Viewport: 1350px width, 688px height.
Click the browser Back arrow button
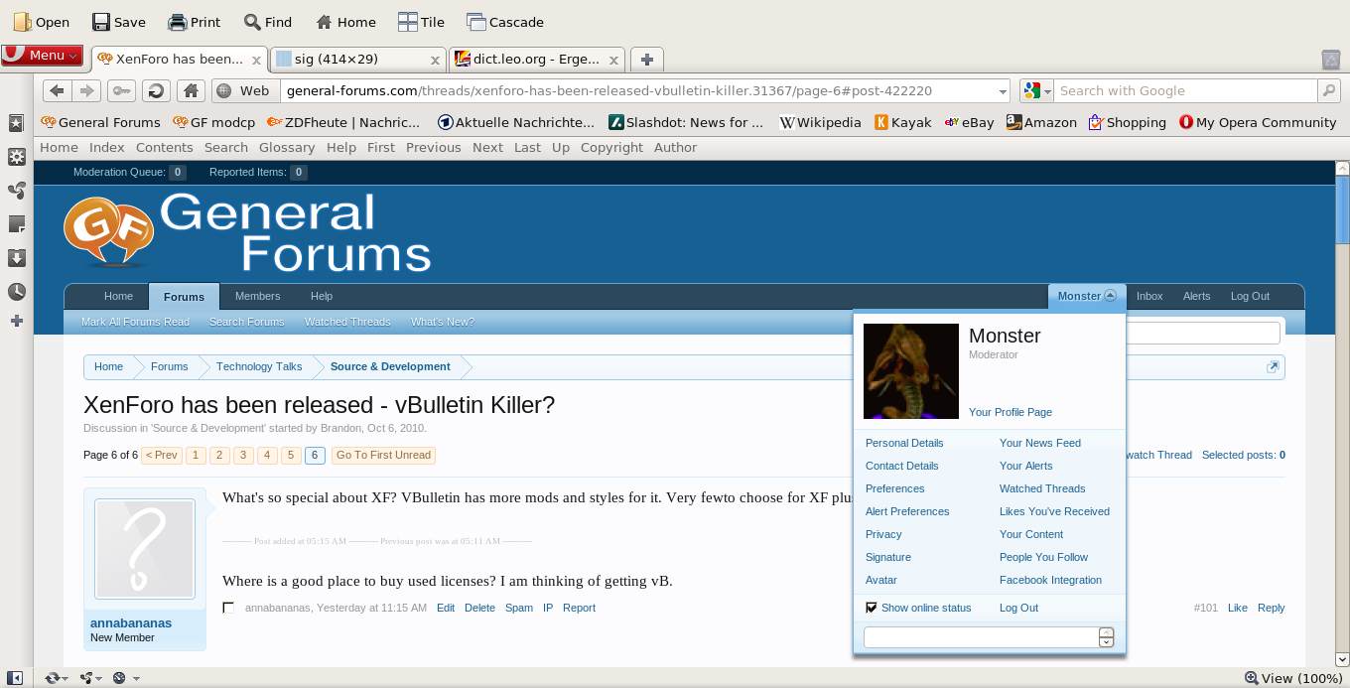(x=57, y=90)
